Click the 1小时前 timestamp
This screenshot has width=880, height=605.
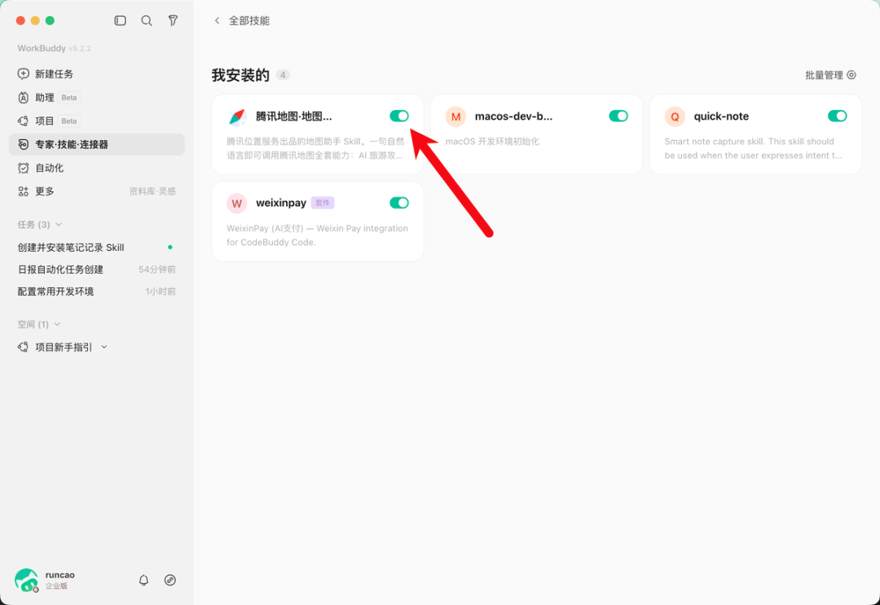point(161,292)
